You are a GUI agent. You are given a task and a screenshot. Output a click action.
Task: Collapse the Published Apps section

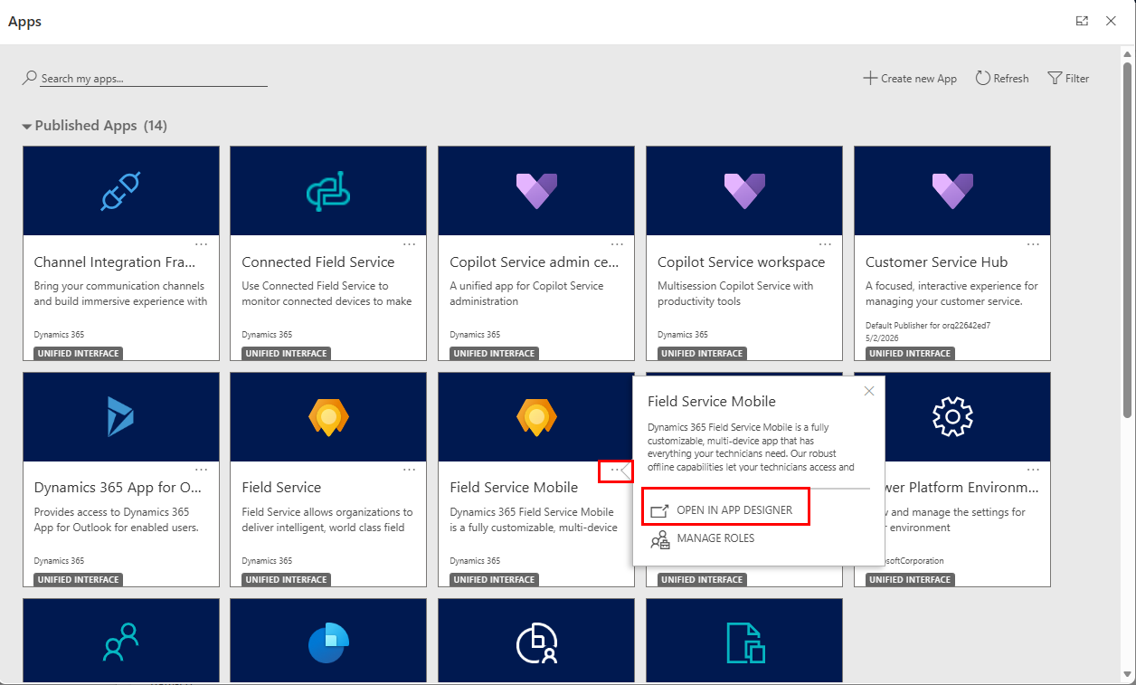[26, 127]
